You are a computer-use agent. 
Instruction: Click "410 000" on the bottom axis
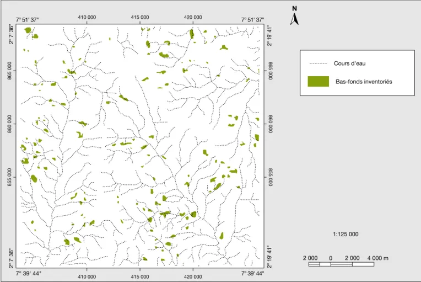87,276
